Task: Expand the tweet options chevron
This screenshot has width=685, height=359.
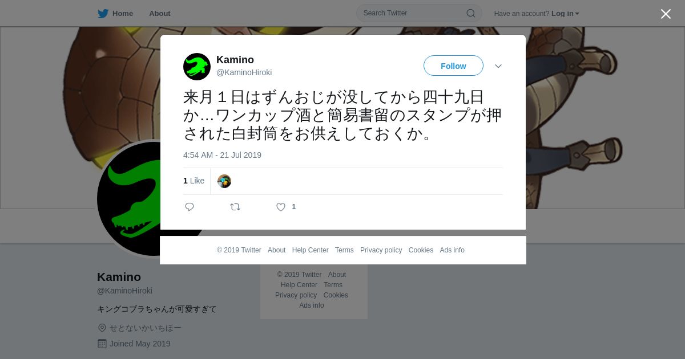Action: 498,66
